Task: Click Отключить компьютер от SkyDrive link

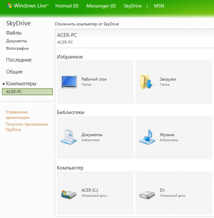Action: click(x=87, y=24)
